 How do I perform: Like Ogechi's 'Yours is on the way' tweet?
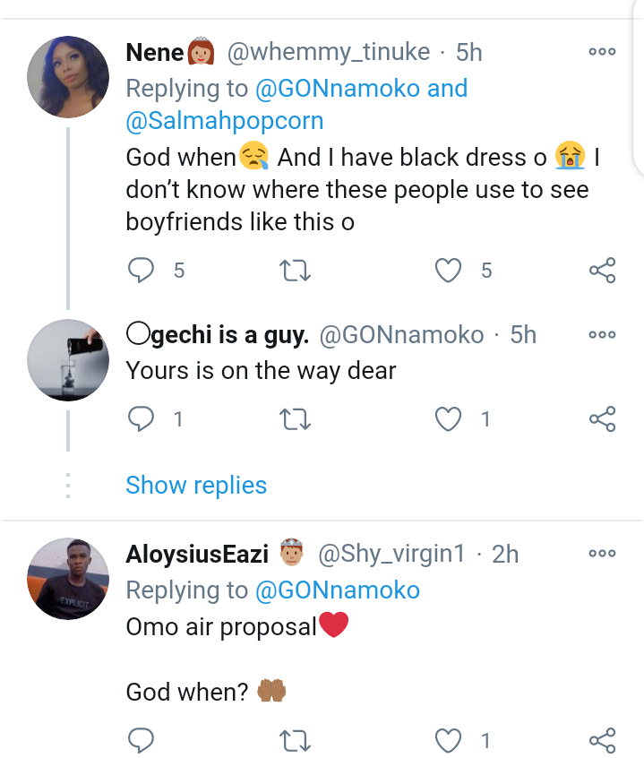448,418
